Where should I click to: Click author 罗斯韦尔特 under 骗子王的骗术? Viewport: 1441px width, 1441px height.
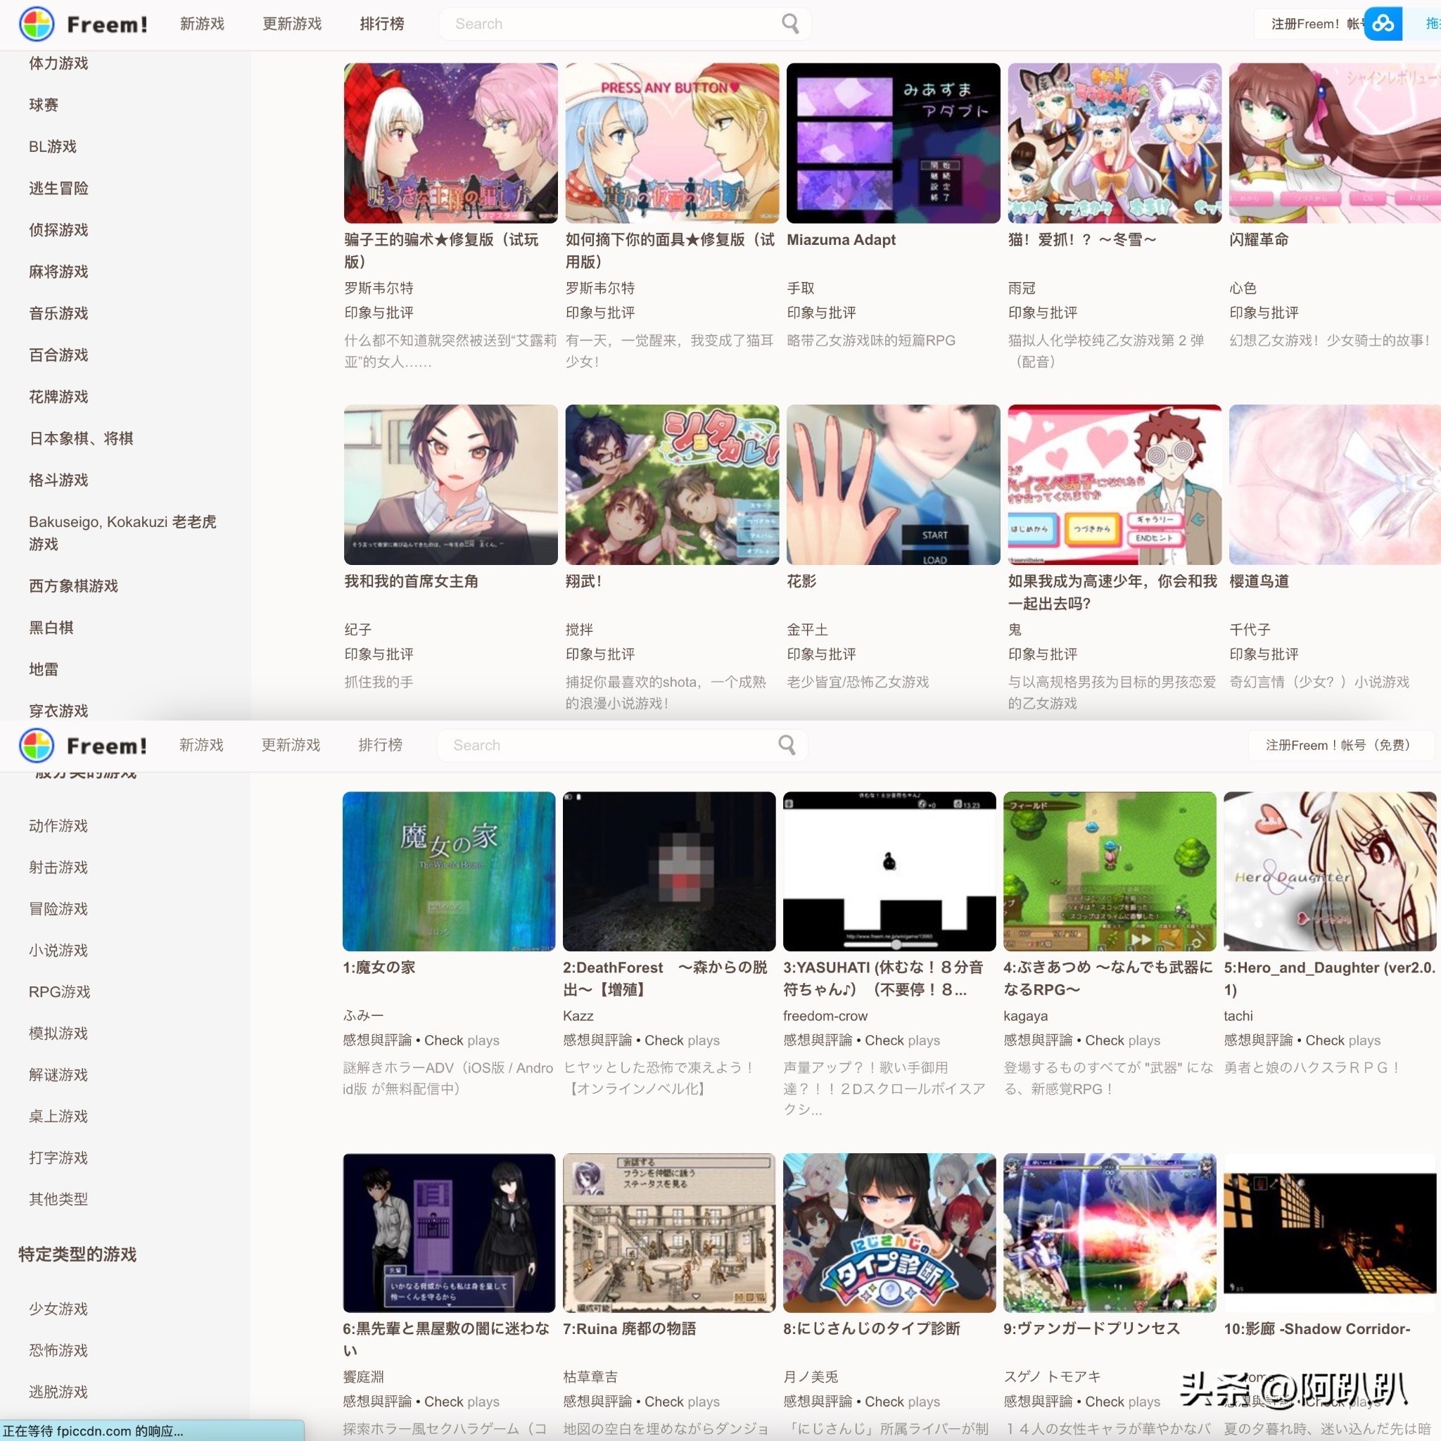pos(379,288)
